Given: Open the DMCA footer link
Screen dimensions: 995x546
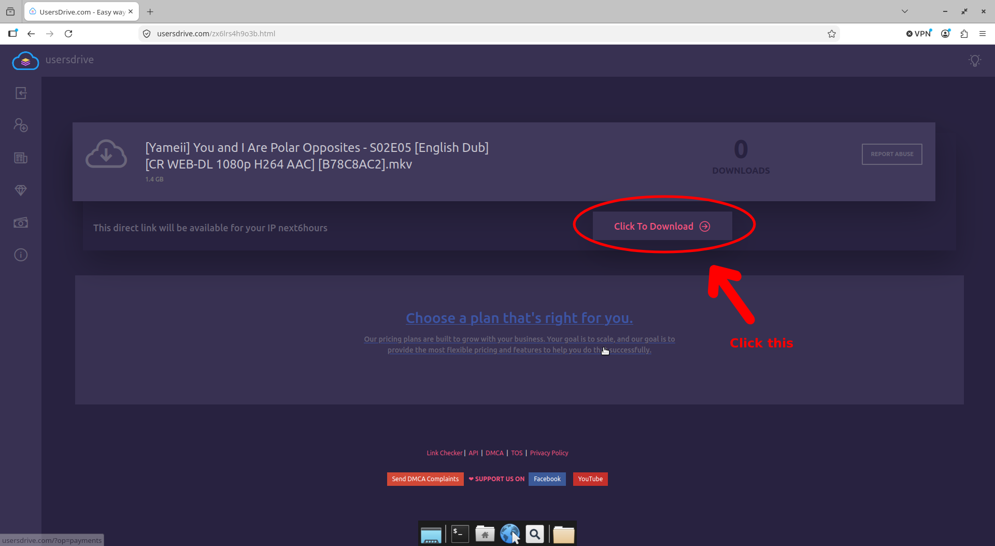Looking at the screenshot, I should [494, 453].
